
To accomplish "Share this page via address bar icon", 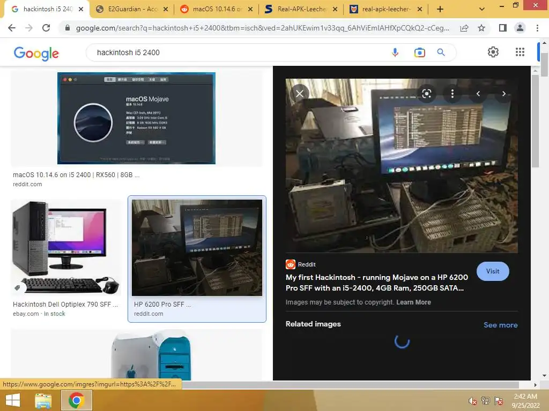I will click(464, 28).
